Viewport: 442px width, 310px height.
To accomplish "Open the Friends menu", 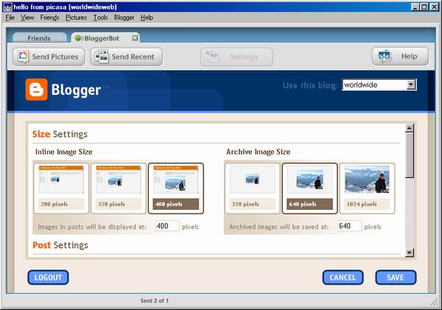I will click(x=49, y=18).
